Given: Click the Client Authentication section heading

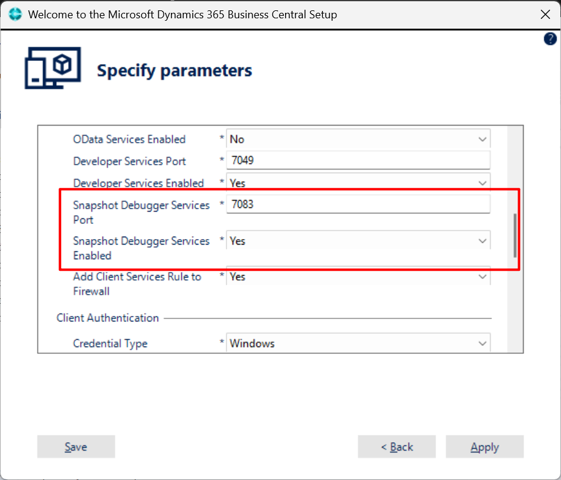Looking at the screenshot, I should 107,318.
